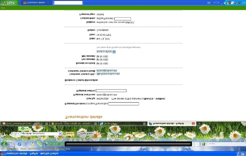
Task: Open the Google search engine dropdown
Action: click(204, 144)
